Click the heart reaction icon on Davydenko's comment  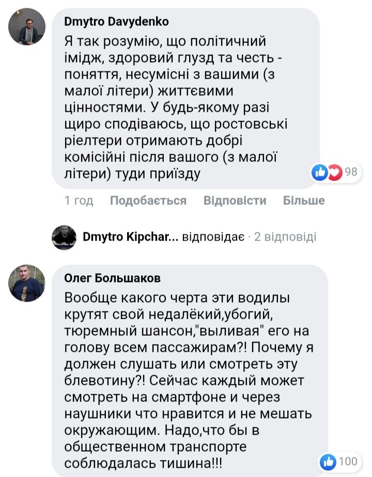[335, 172]
